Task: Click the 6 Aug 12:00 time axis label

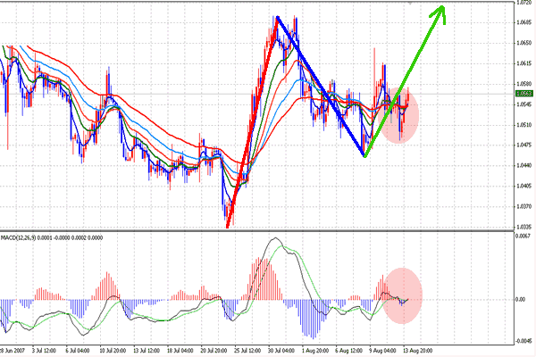Action: (x=348, y=351)
